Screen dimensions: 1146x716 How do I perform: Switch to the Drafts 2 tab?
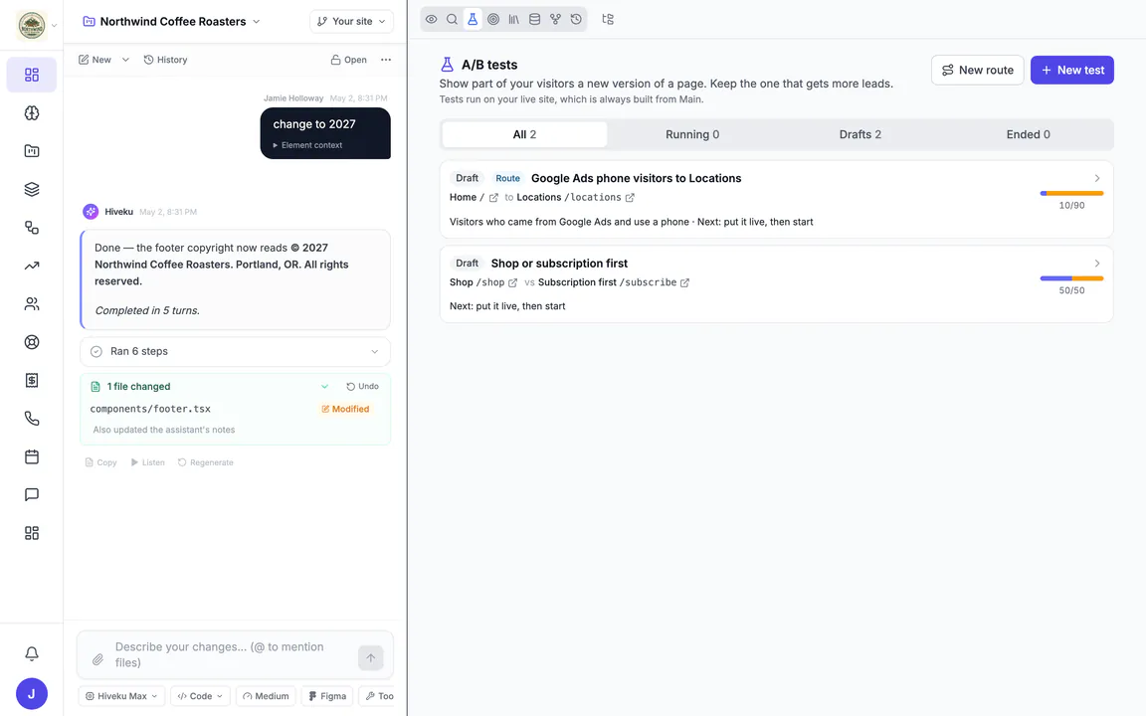click(860, 134)
